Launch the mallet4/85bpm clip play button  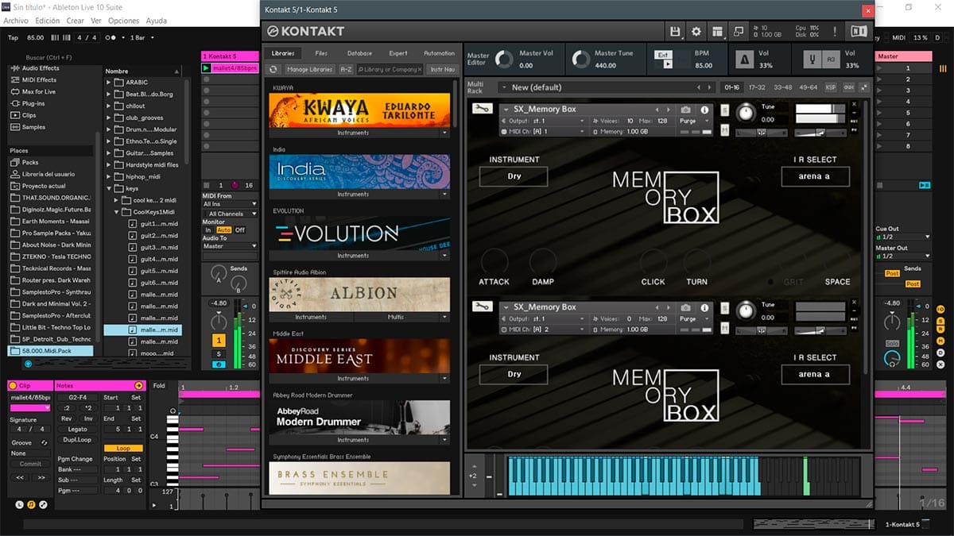[x=207, y=68]
